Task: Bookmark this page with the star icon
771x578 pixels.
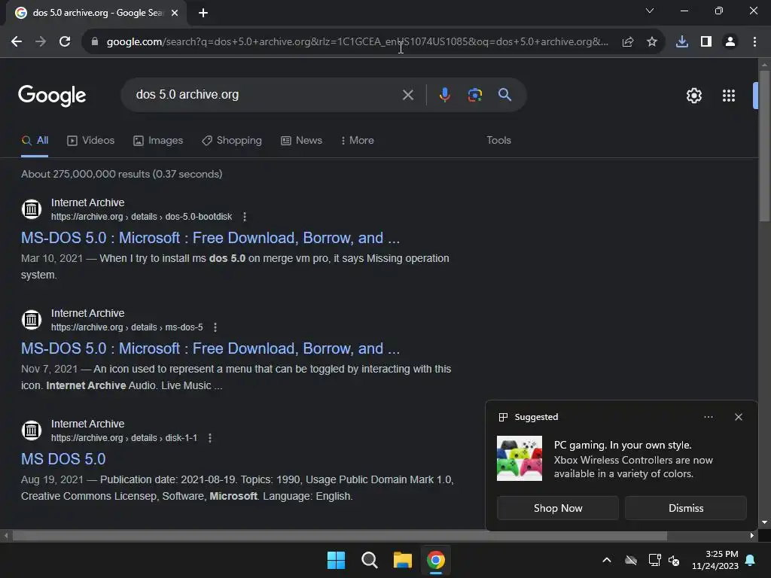Action: (x=652, y=42)
